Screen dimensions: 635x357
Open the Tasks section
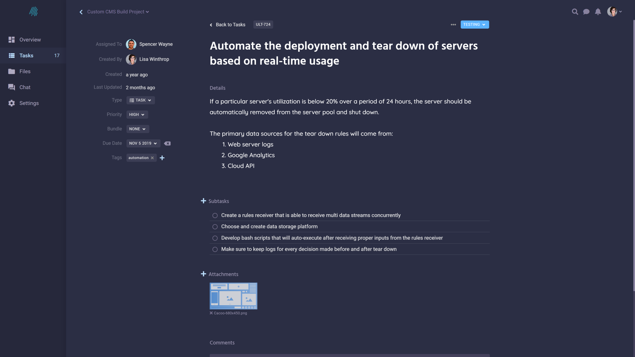coord(33,56)
